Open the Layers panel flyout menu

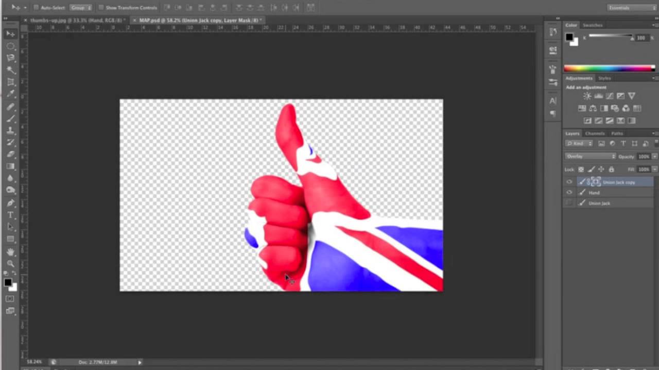coord(655,134)
